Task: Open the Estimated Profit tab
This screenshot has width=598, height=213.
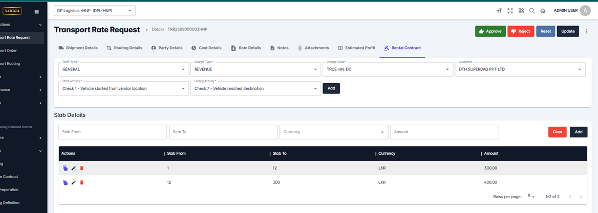Action: coord(356,48)
